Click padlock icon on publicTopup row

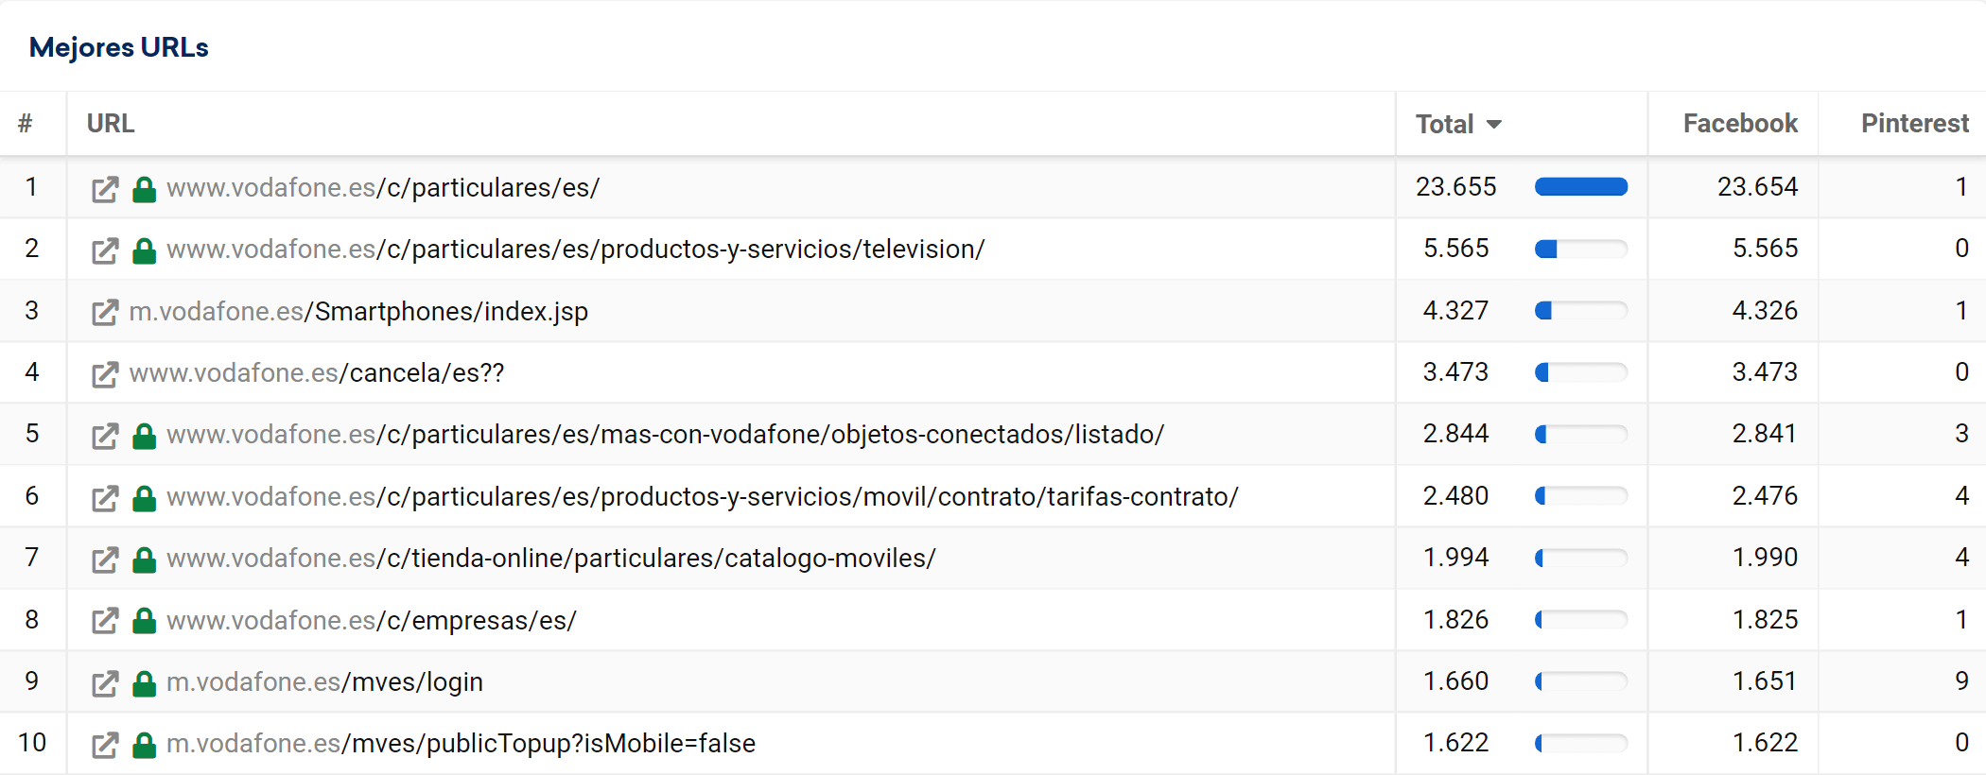[x=144, y=745]
